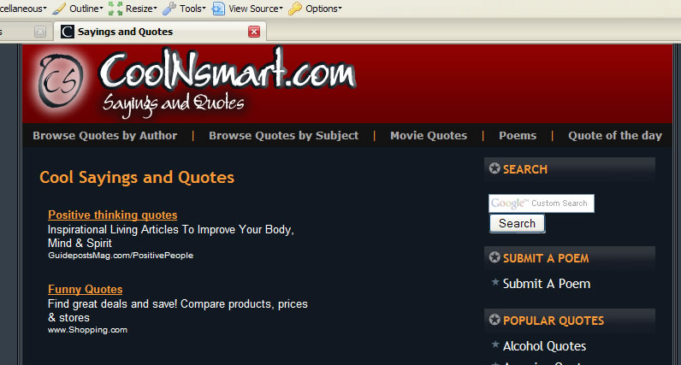Close the inactive tab on the left
Image resolution: width=681 pixels, height=365 pixels.
40,32
